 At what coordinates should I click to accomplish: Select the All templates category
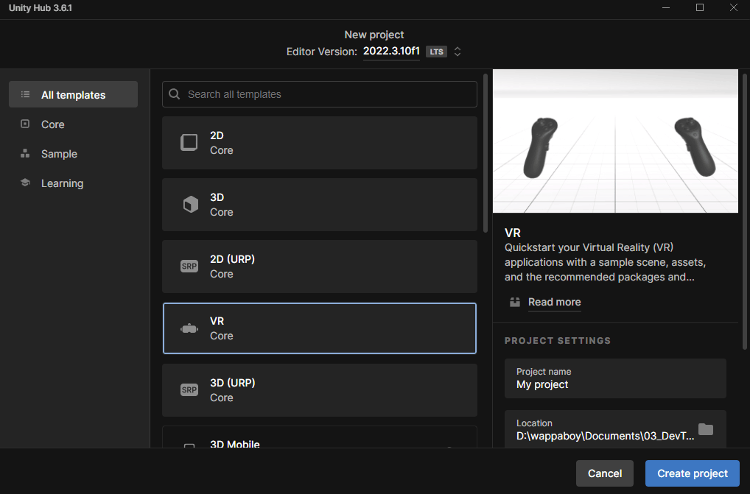click(73, 94)
